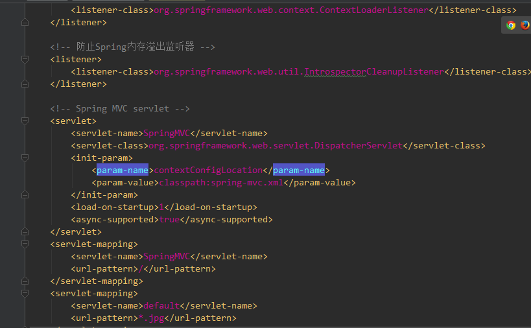Click the *.jpg url-pattern value

coord(151,318)
